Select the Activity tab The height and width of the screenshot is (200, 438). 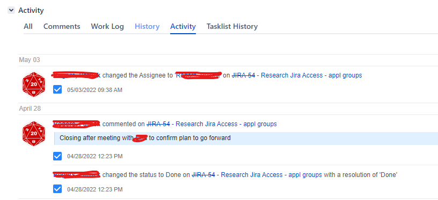[183, 26]
